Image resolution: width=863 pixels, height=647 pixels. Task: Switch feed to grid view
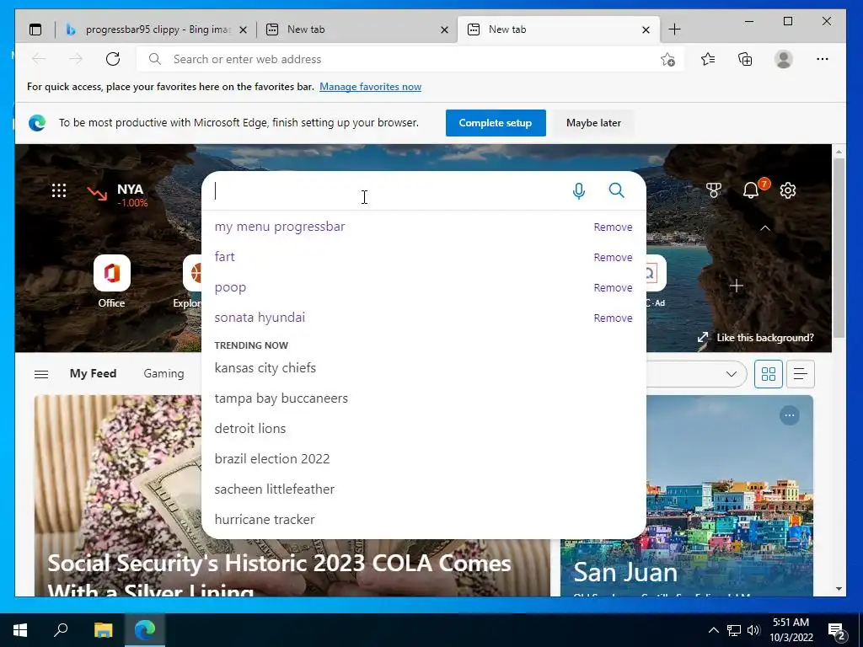pos(769,374)
